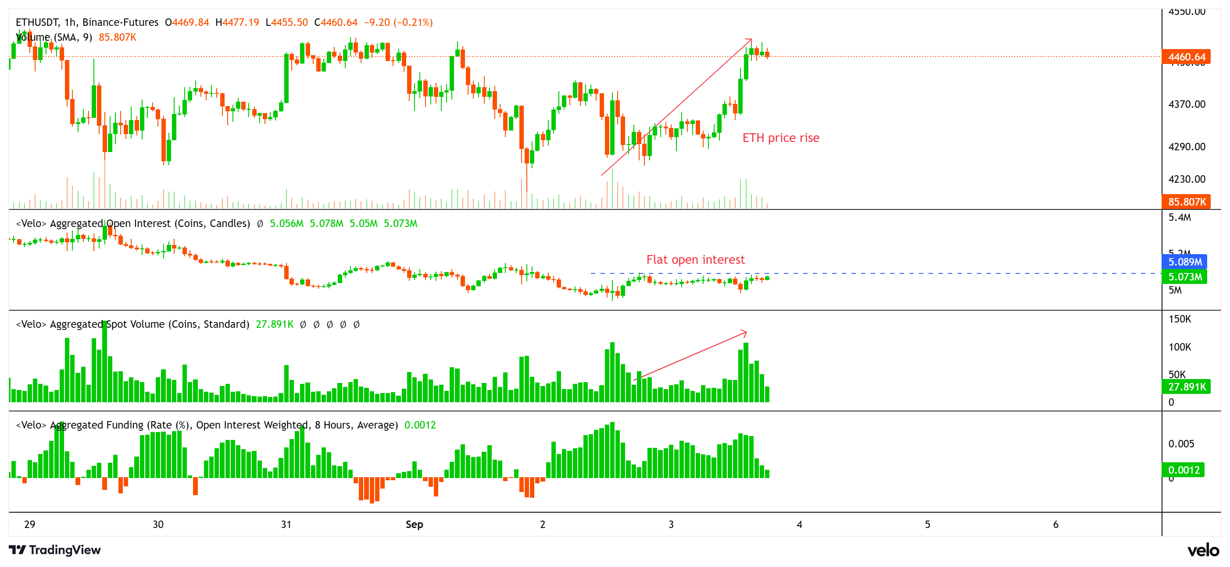Click the blue 5.089M label on the price scale

1186,262
